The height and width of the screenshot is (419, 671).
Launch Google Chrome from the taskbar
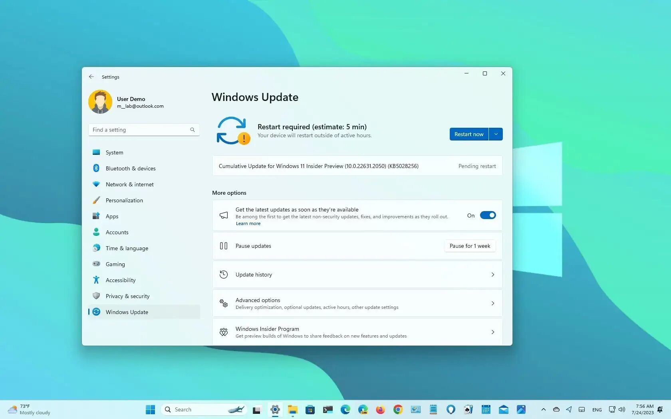[x=398, y=409]
